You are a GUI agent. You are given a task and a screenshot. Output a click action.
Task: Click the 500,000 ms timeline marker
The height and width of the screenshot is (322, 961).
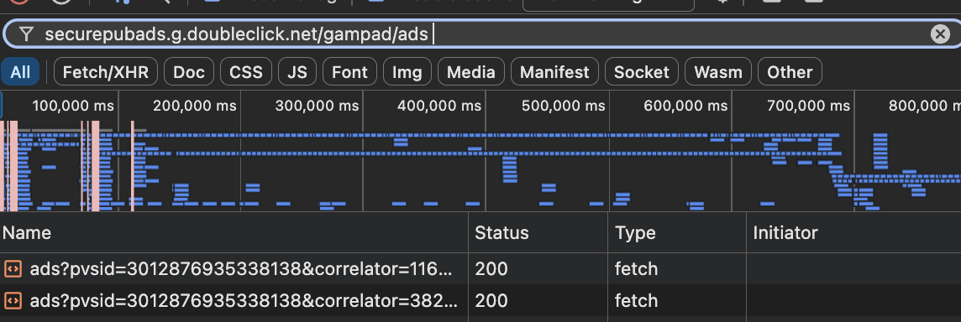point(563,106)
